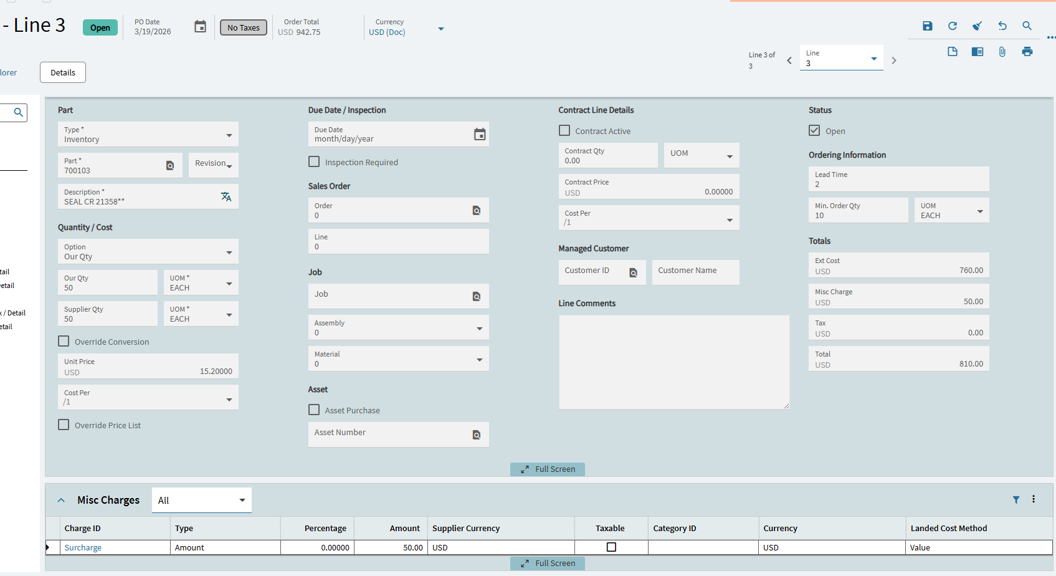The width and height of the screenshot is (1056, 576).
Task: Click the Save icon in toolbar
Action: (928, 26)
